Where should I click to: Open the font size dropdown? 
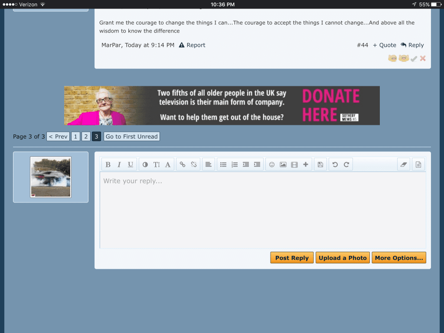pos(157,165)
